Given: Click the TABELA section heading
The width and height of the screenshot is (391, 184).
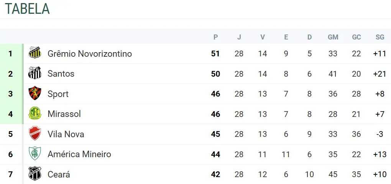Looking at the screenshot, I should 27,9.
